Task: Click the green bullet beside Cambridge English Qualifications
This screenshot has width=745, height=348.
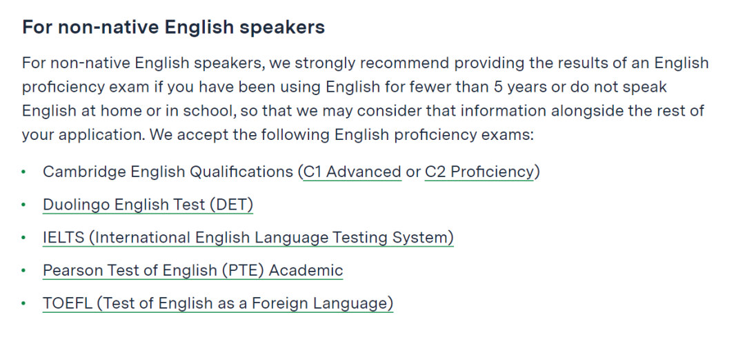Action: click(x=23, y=172)
